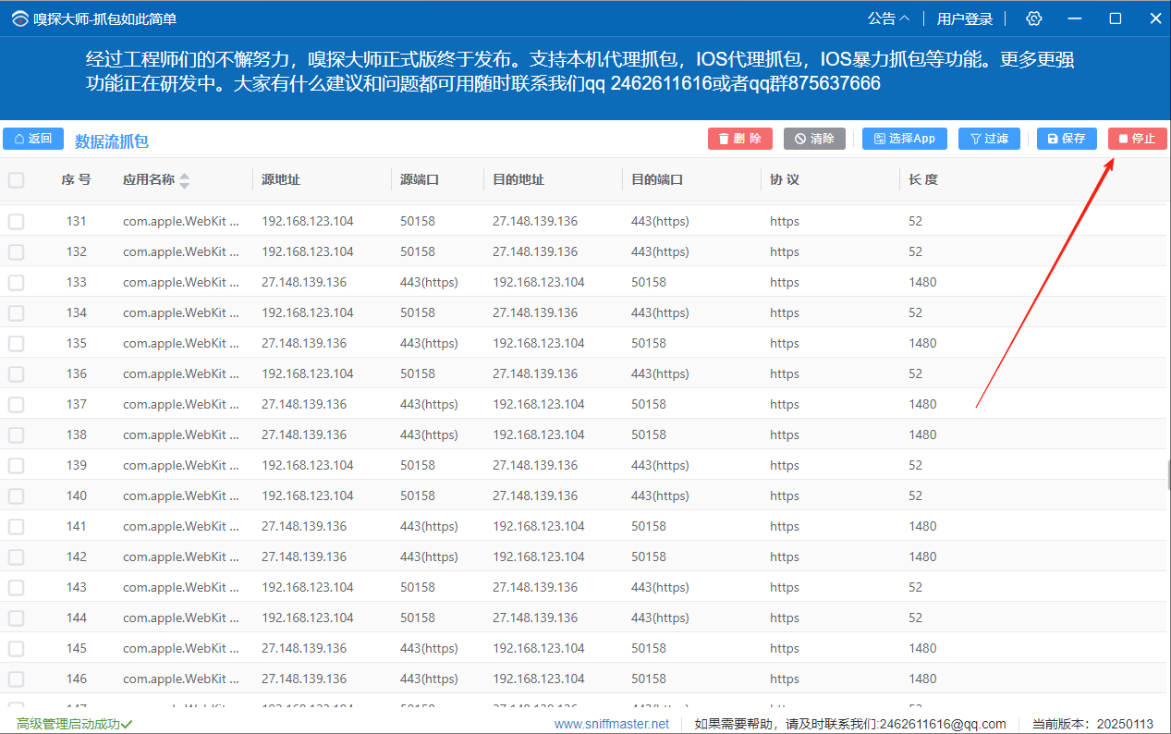Expand the 公告 announcement chevron
The width and height of the screenshot is (1171, 734).
coord(904,18)
